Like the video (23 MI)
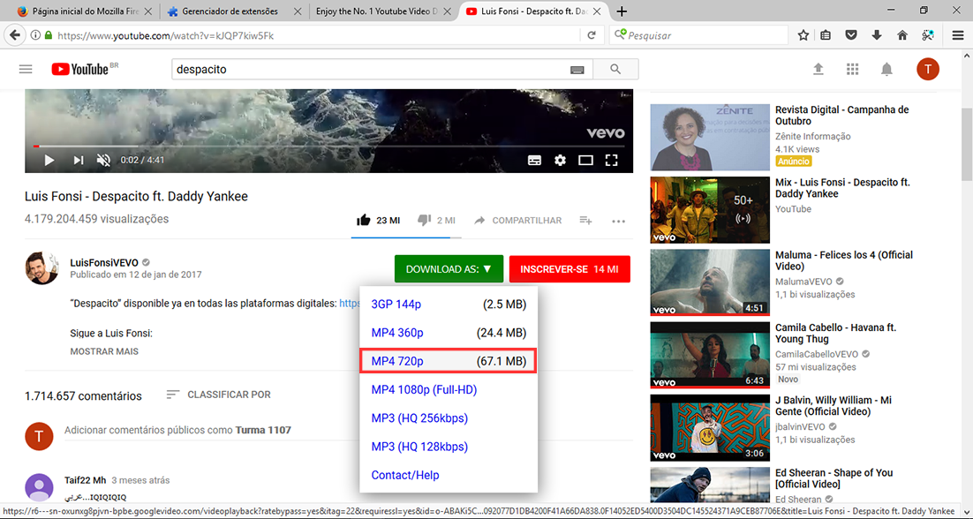973x519 pixels. (379, 220)
